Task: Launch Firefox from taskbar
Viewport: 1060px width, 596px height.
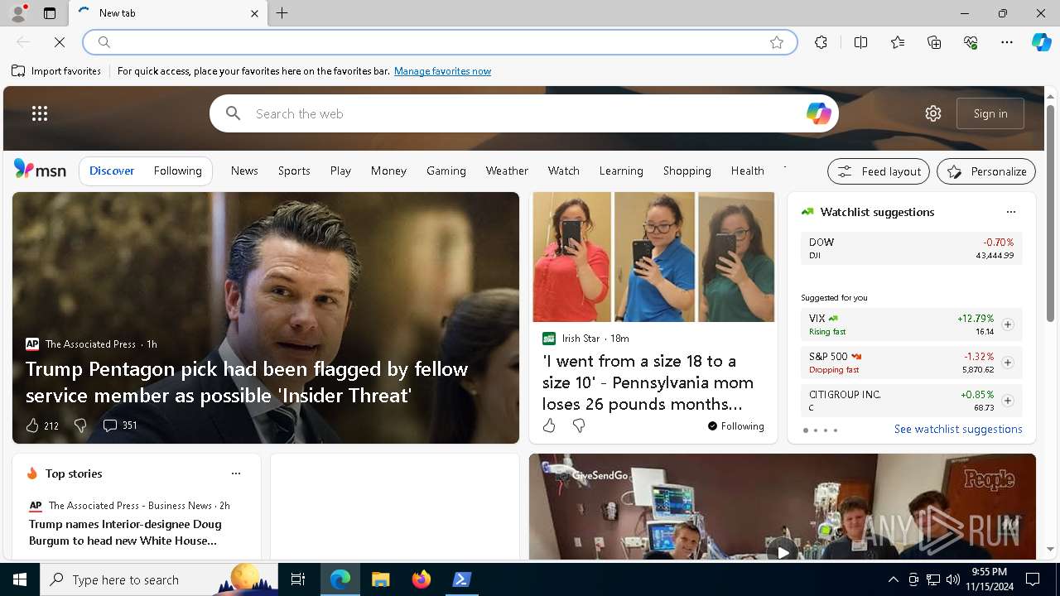Action: pyautogui.click(x=422, y=579)
